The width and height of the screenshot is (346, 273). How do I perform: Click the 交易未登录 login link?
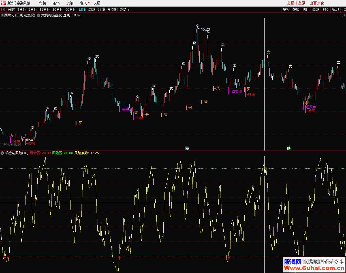296,3
